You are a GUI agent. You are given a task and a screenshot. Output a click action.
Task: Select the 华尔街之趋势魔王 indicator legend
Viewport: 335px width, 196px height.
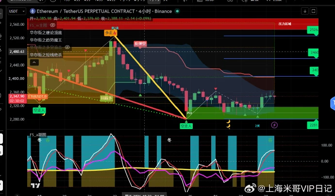46,40
